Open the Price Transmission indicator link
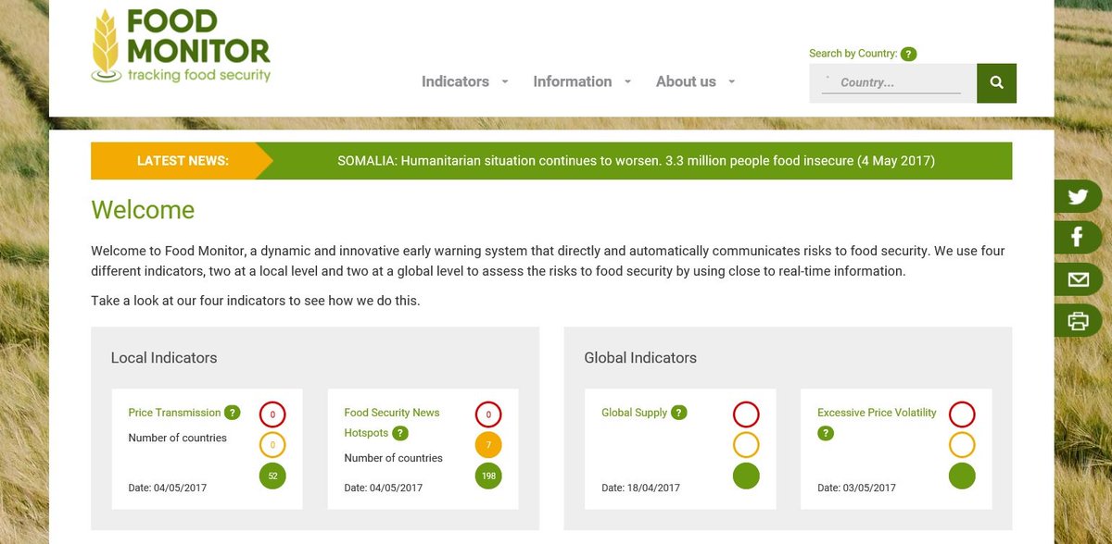 coord(174,413)
